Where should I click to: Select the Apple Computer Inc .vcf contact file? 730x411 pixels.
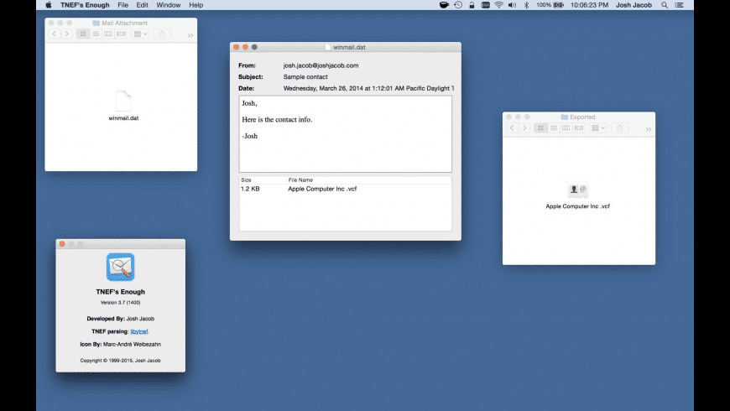tap(577, 190)
